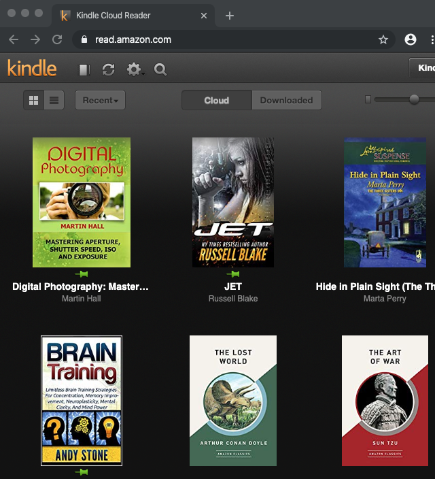This screenshot has width=435, height=479.
Task: Click the read.amazon.com address bar
Action: click(234, 39)
